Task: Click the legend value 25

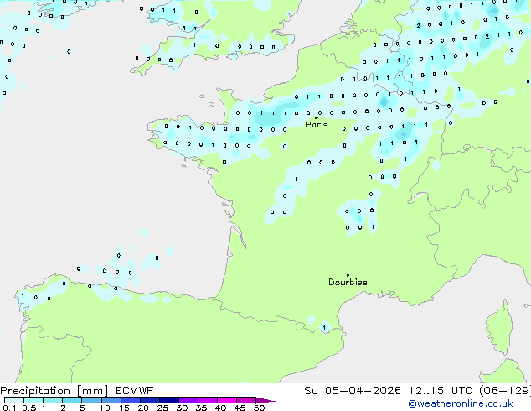Action: pyautogui.click(x=162, y=408)
